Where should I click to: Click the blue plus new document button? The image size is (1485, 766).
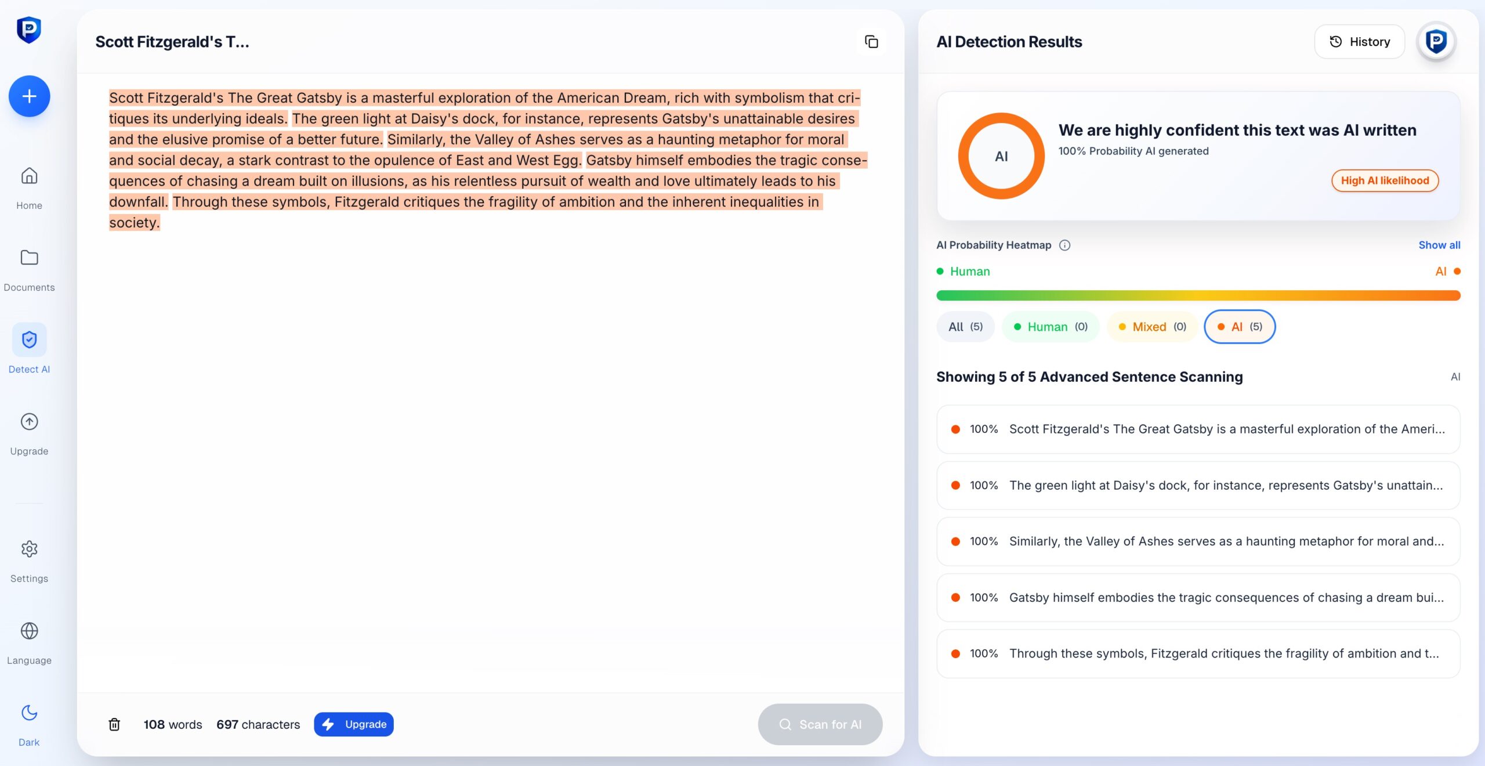(29, 96)
